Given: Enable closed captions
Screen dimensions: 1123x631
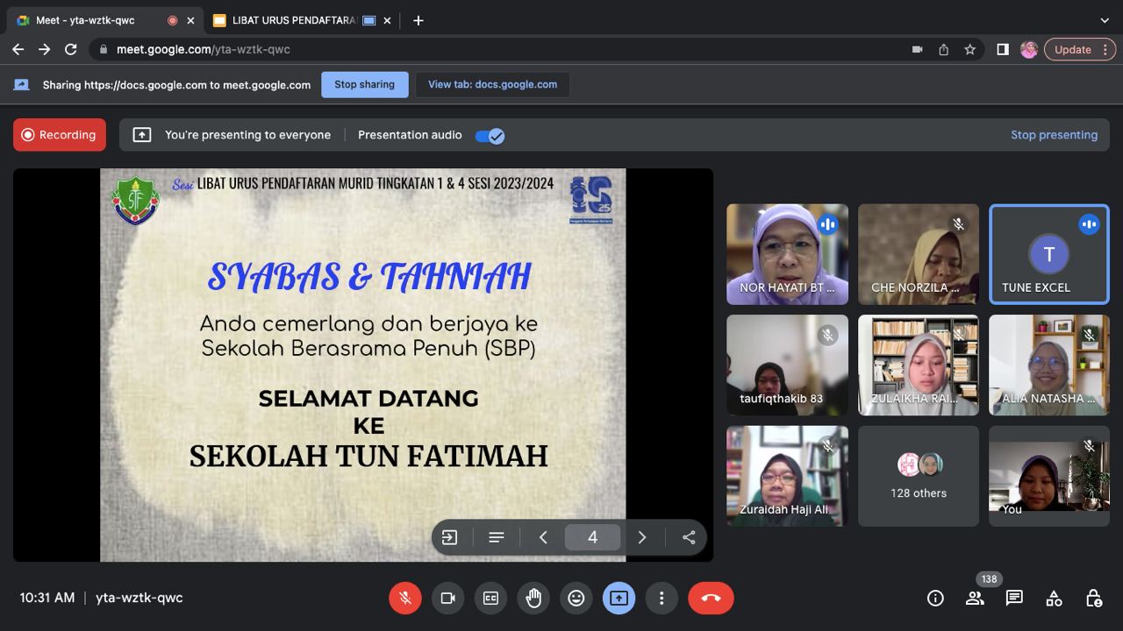Looking at the screenshot, I should point(490,598).
